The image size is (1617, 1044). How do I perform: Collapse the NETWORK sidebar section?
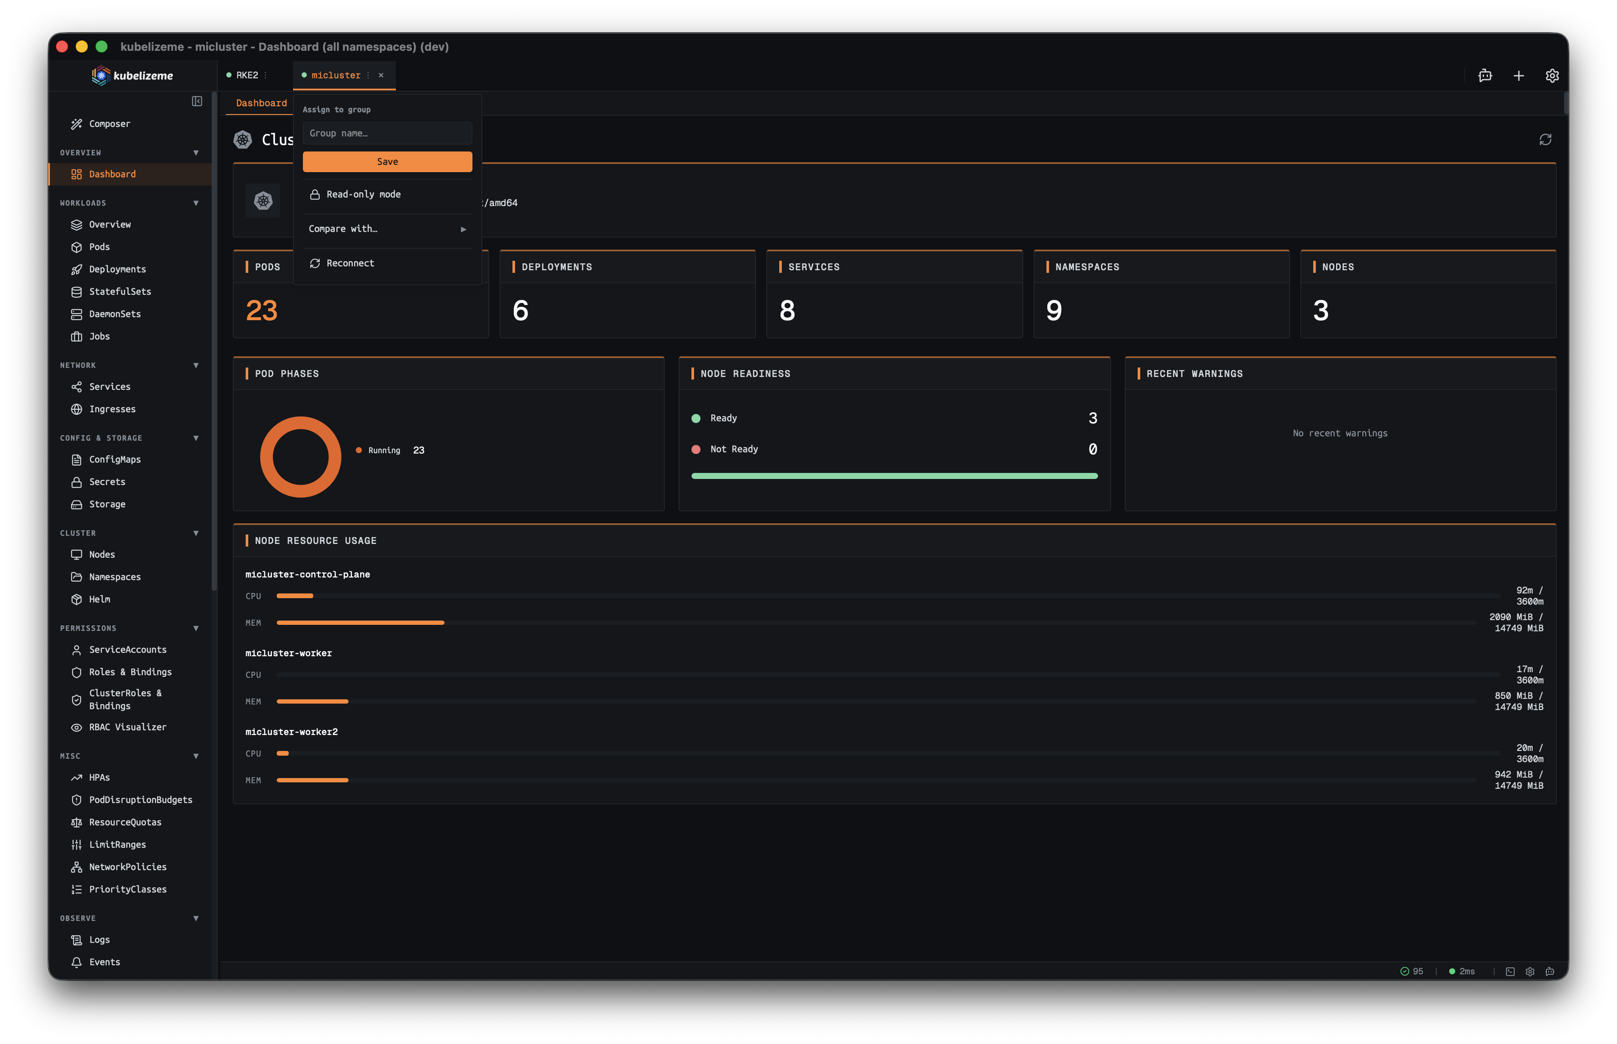click(196, 365)
